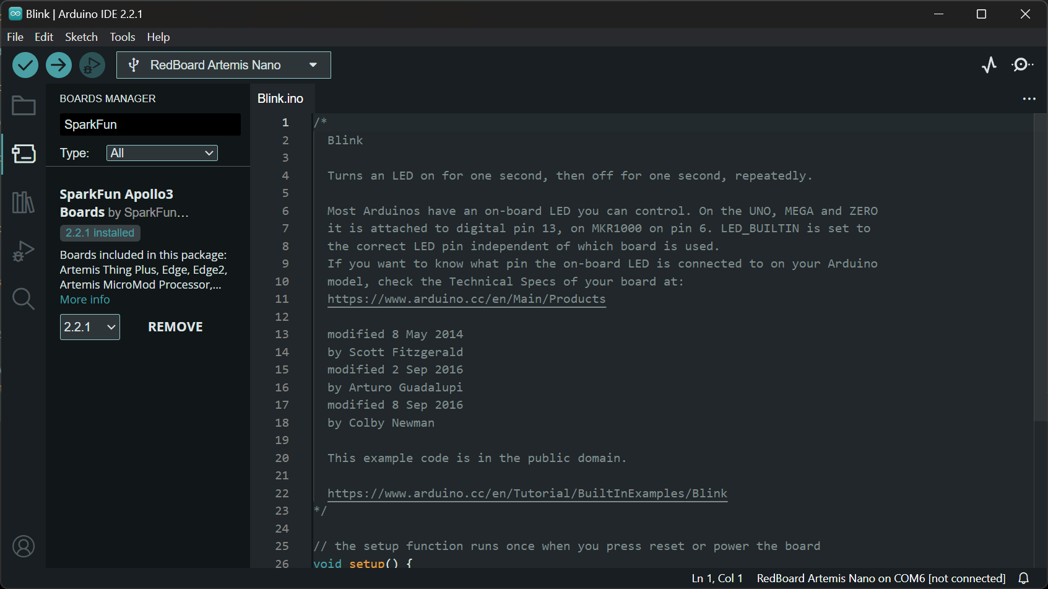This screenshot has width=1048, height=589.
Task: Click the SparkFun Apollo3 Boards title
Action: (x=116, y=203)
